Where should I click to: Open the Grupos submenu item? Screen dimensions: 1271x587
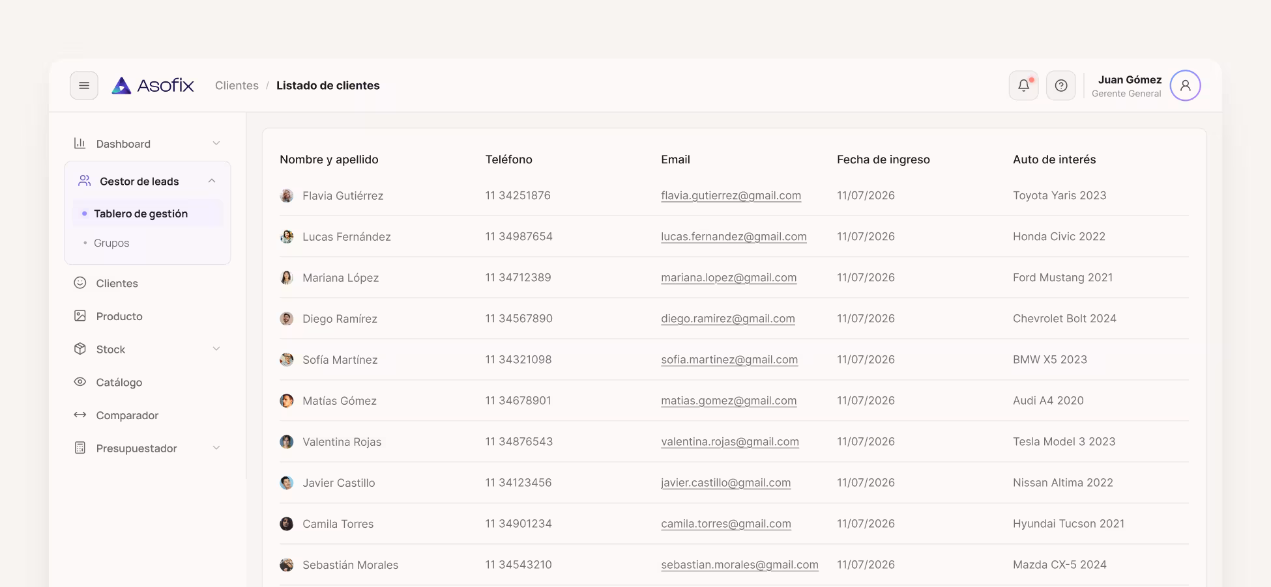click(111, 243)
